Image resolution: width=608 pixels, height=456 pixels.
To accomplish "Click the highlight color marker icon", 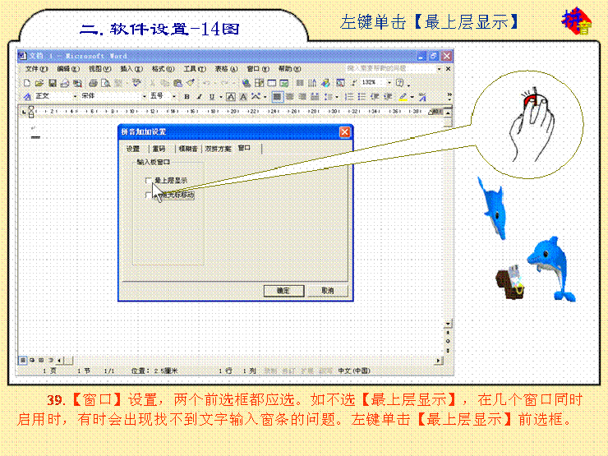I will (403, 97).
